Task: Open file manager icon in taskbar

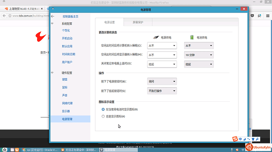Action: click(12, 150)
